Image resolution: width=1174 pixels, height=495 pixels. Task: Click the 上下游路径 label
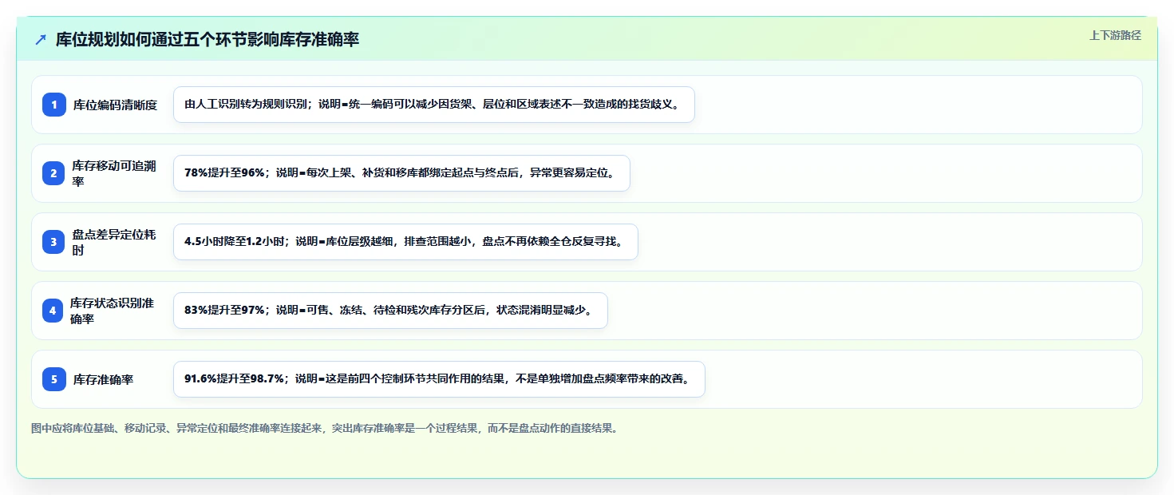(1116, 35)
